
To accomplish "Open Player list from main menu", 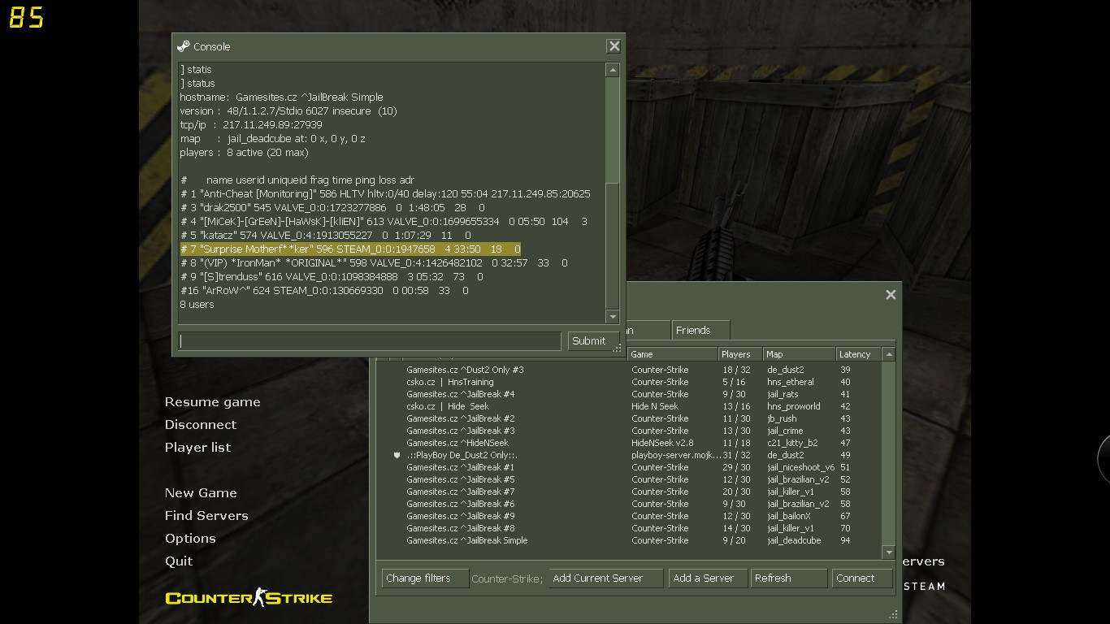I will click(x=197, y=448).
